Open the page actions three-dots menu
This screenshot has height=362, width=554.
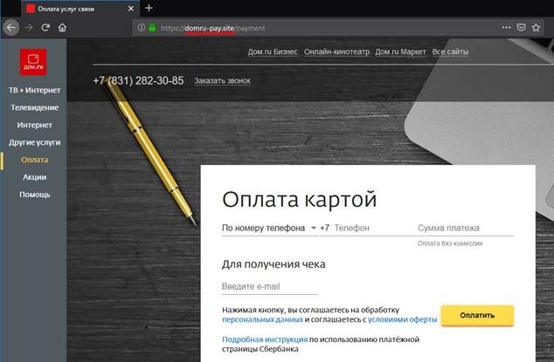click(506, 28)
